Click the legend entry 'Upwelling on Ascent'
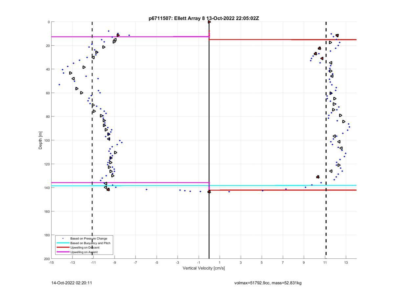The image size is (394, 291). pyautogui.click(x=84, y=252)
